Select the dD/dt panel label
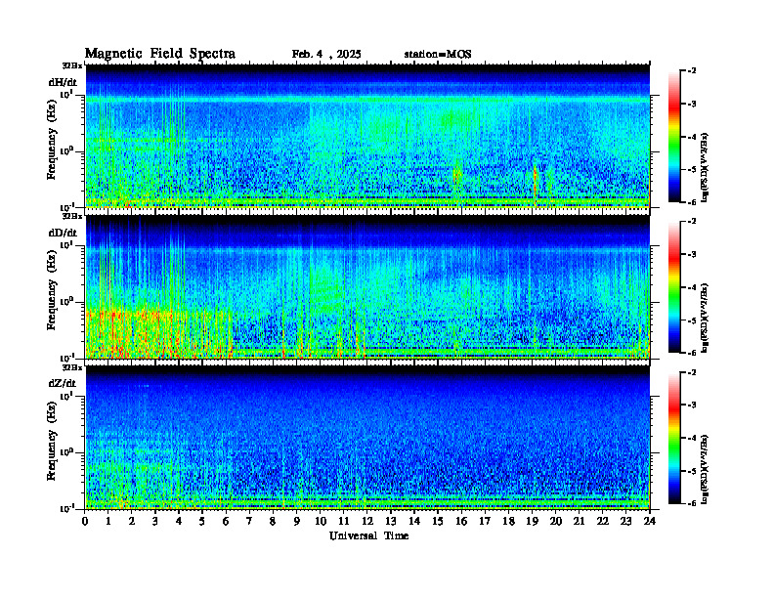Image resolution: width=774 pixels, height=598 pixels. click(63, 233)
